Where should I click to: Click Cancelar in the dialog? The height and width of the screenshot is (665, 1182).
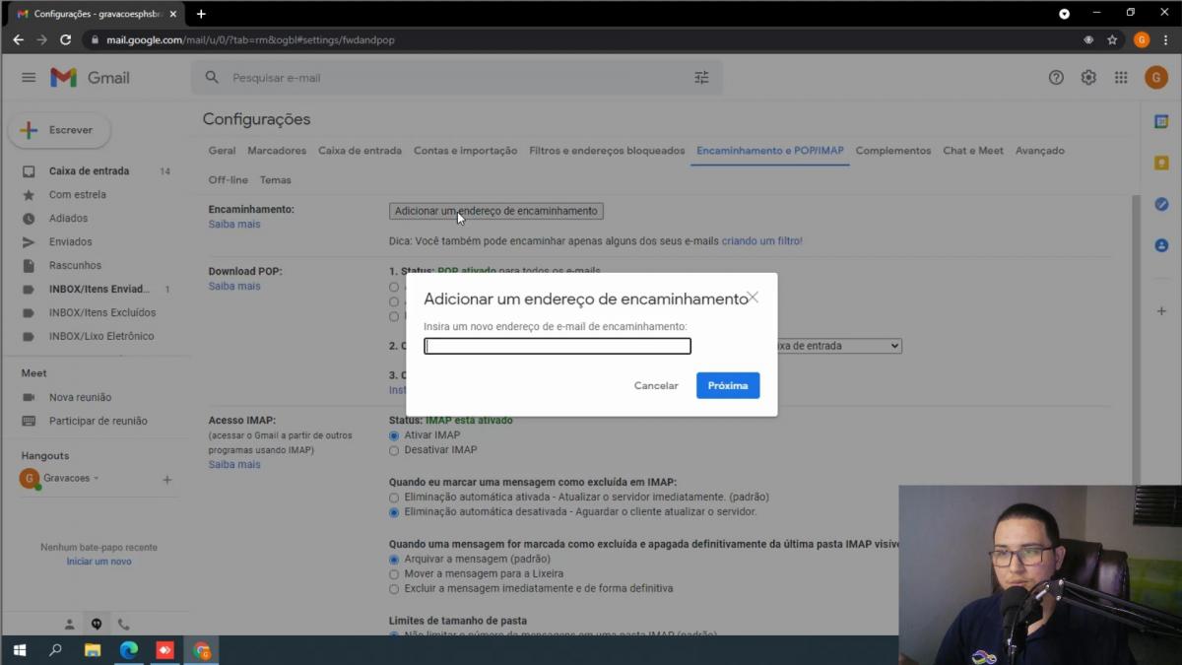656,385
